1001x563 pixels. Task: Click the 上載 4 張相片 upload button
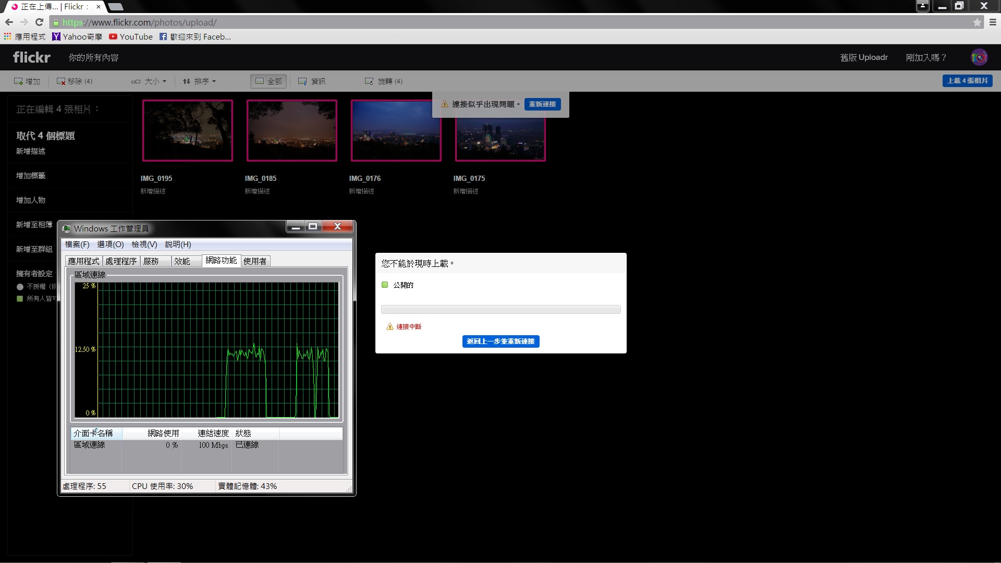click(x=968, y=81)
